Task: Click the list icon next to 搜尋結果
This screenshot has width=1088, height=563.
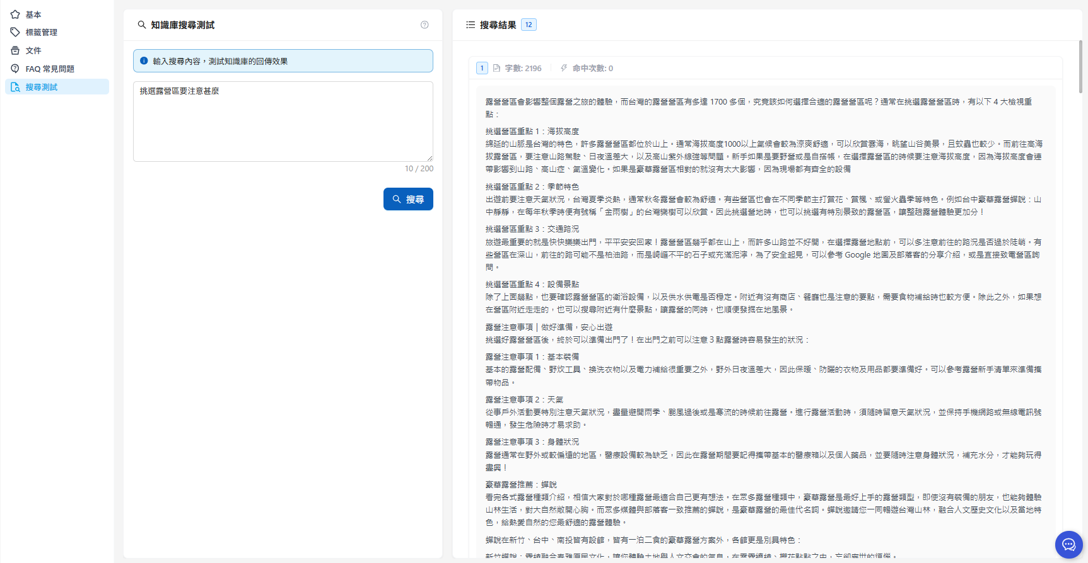Action: 471,25
